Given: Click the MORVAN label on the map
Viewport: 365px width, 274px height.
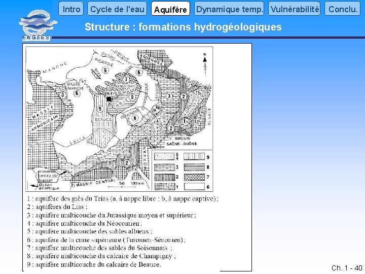Looking at the screenshot, I should [145, 158].
